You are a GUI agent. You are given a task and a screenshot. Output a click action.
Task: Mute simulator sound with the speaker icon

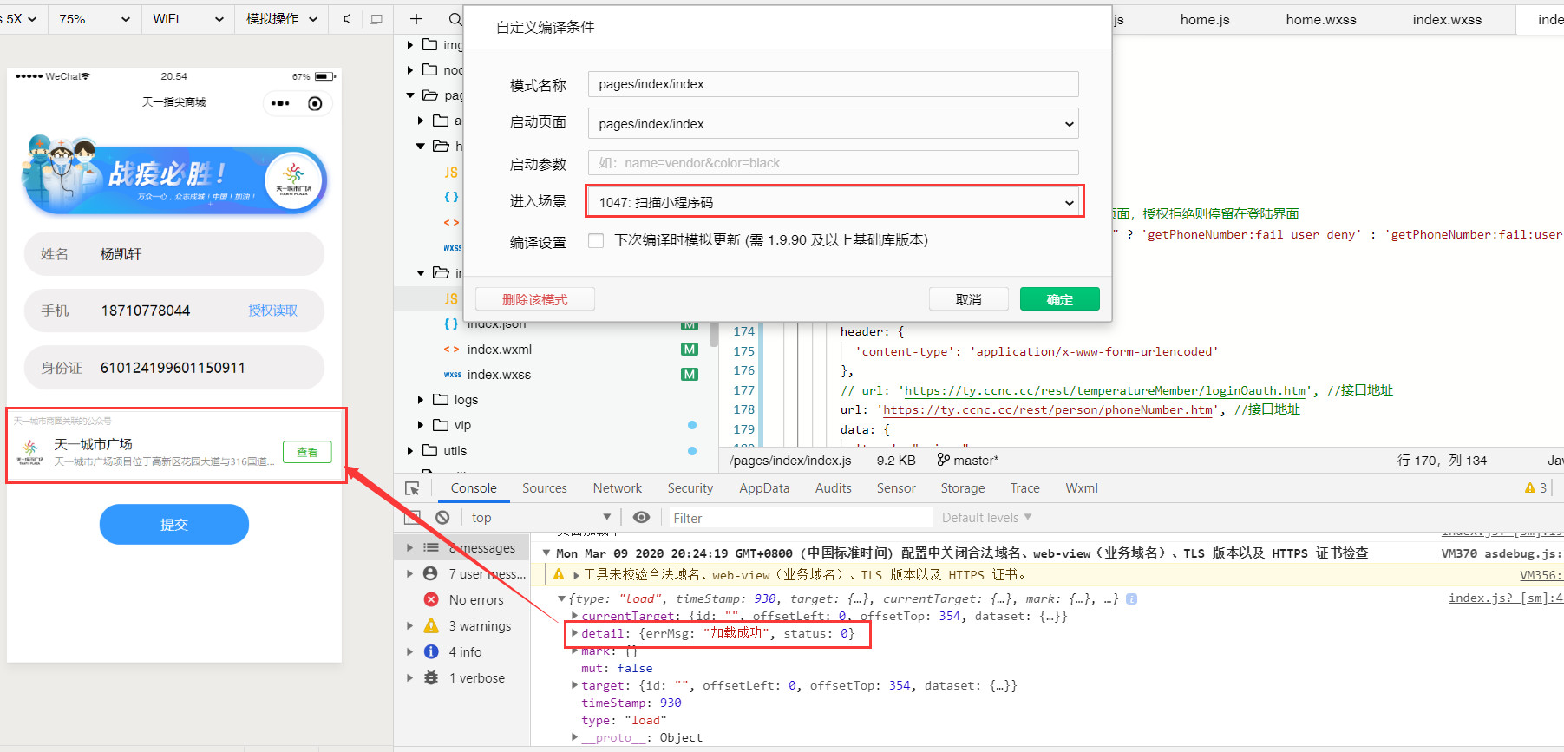(348, 19)
